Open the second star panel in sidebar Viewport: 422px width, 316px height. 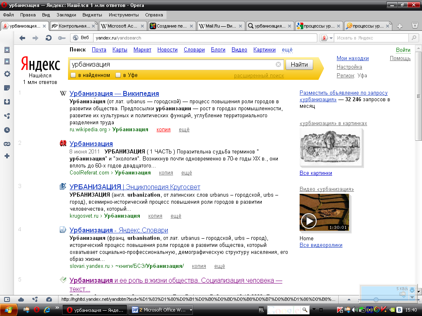tap(7, 61)
